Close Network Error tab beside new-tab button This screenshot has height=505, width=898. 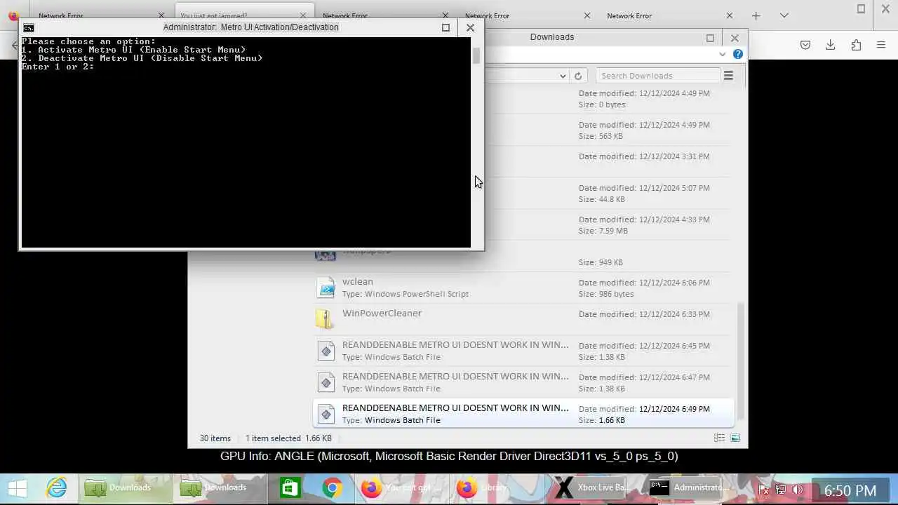point(729,15)
